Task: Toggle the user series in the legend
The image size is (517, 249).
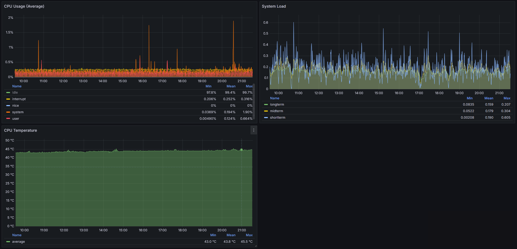Action: 16,119
